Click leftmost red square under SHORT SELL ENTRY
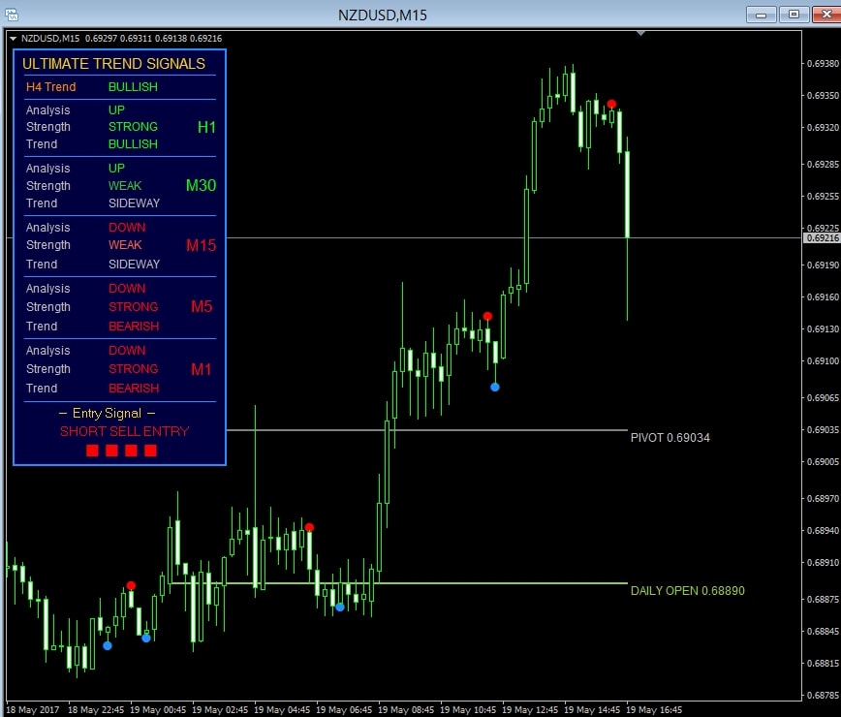Image resolution: width=841 pixels, height=717 pixels. pyautogui.click(x=92, y=451)
